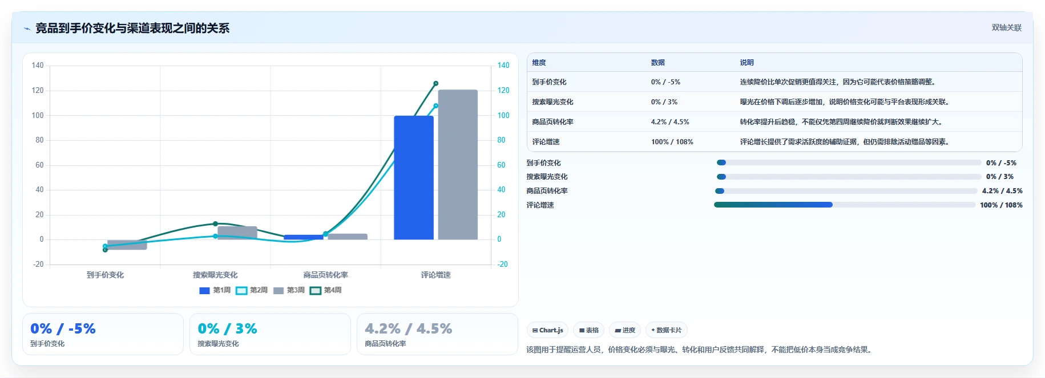
Task: Click the 数据卡片 tag
Action: click(x=666, y=330)
